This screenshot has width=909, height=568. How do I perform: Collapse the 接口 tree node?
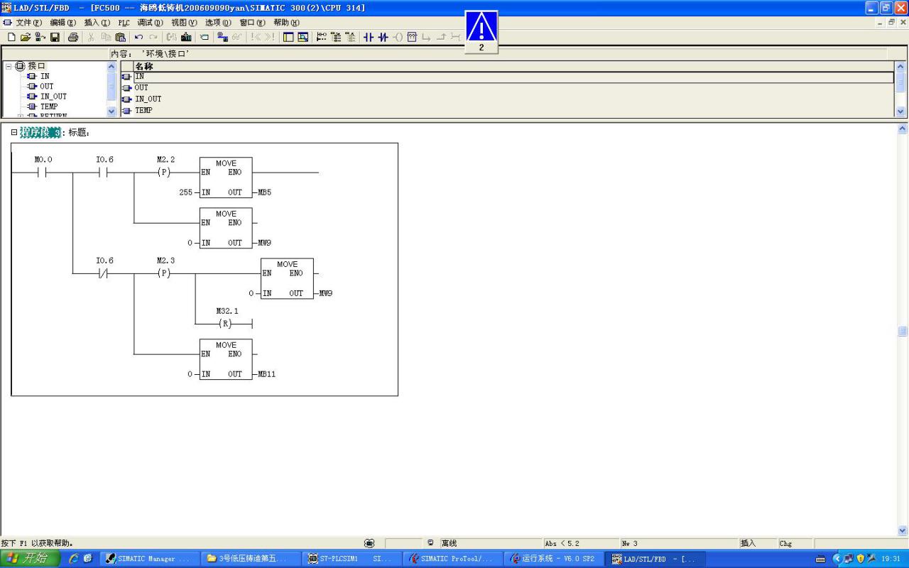point(9,66)
